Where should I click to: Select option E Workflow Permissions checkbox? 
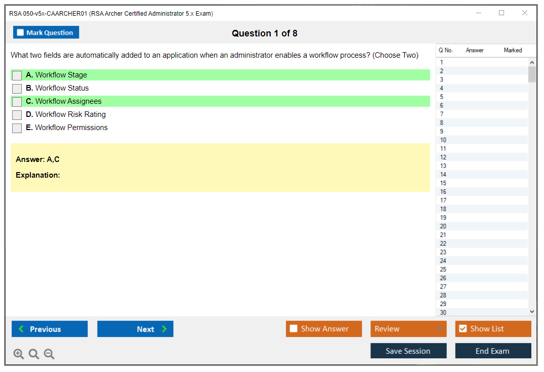coord(17,128)
